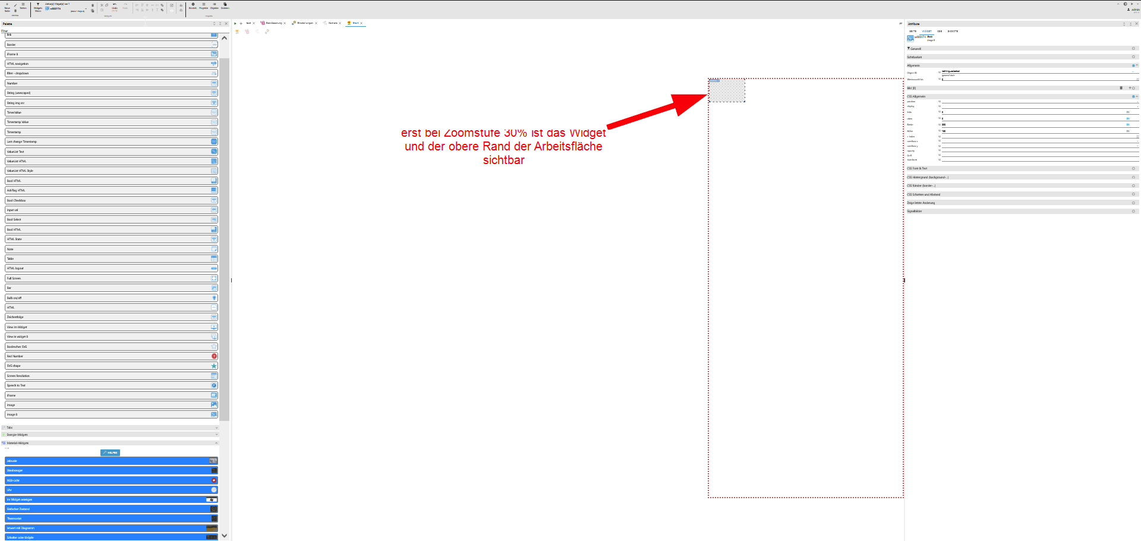Click the blue HELFER button
Viewport: 1141px width, 541px height.
click(110, 452)
